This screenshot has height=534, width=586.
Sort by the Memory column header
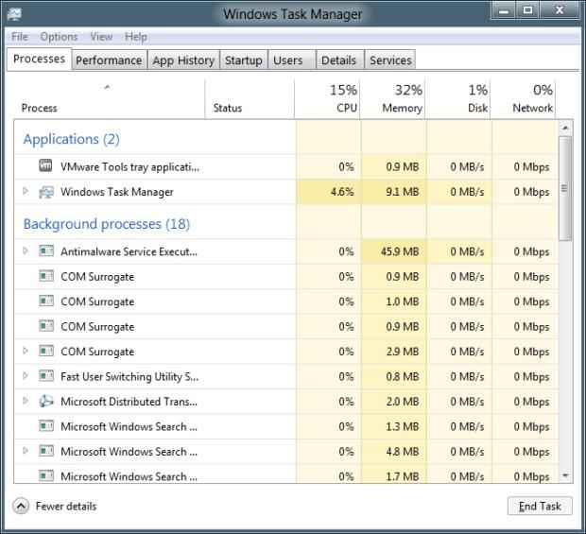[x=392, y=99]
